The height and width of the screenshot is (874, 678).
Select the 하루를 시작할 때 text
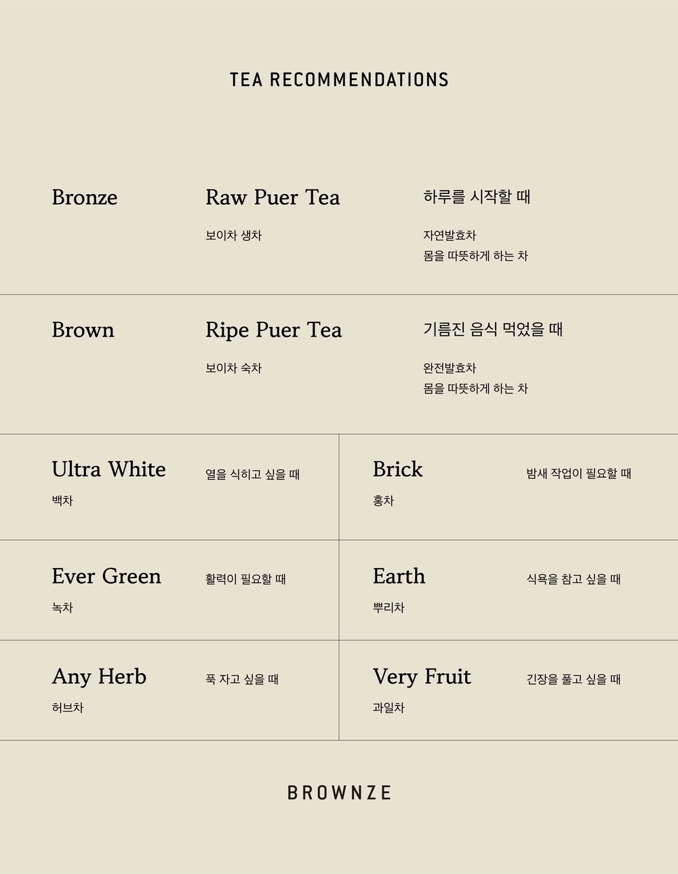click(477, 197)
